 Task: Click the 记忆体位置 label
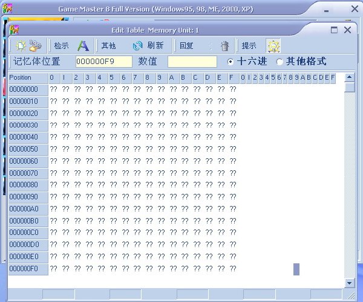tap(37, 62)
